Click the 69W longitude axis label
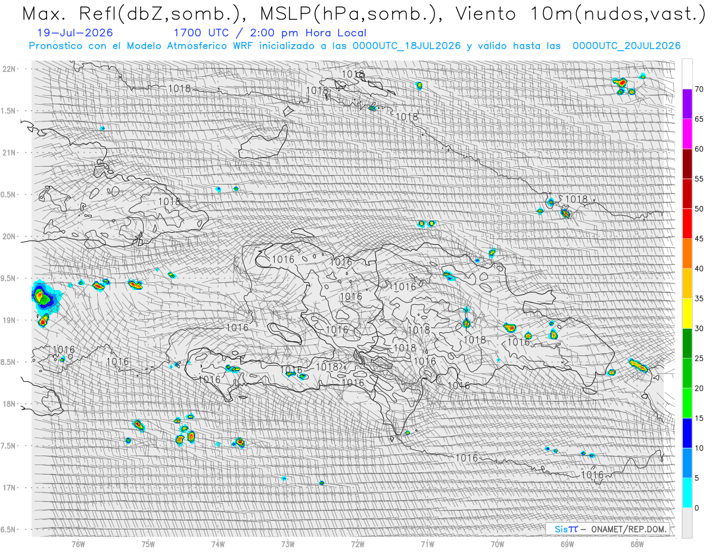 567,545
